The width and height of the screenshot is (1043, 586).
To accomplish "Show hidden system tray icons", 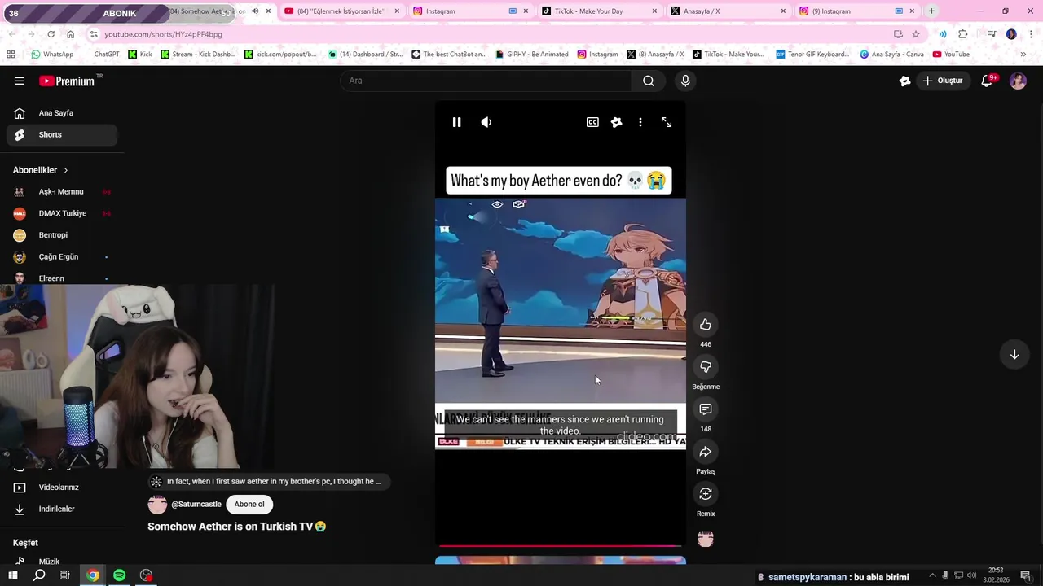I will pyautogui.click(x=932, y=576).
